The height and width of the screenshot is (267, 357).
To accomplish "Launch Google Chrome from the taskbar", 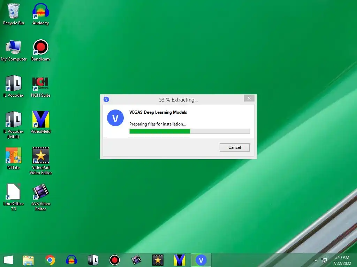I will pos(50,260).
